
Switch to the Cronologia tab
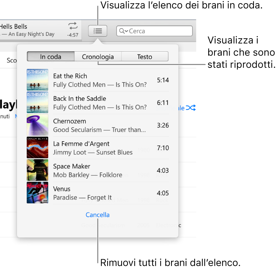coord(98,57)
